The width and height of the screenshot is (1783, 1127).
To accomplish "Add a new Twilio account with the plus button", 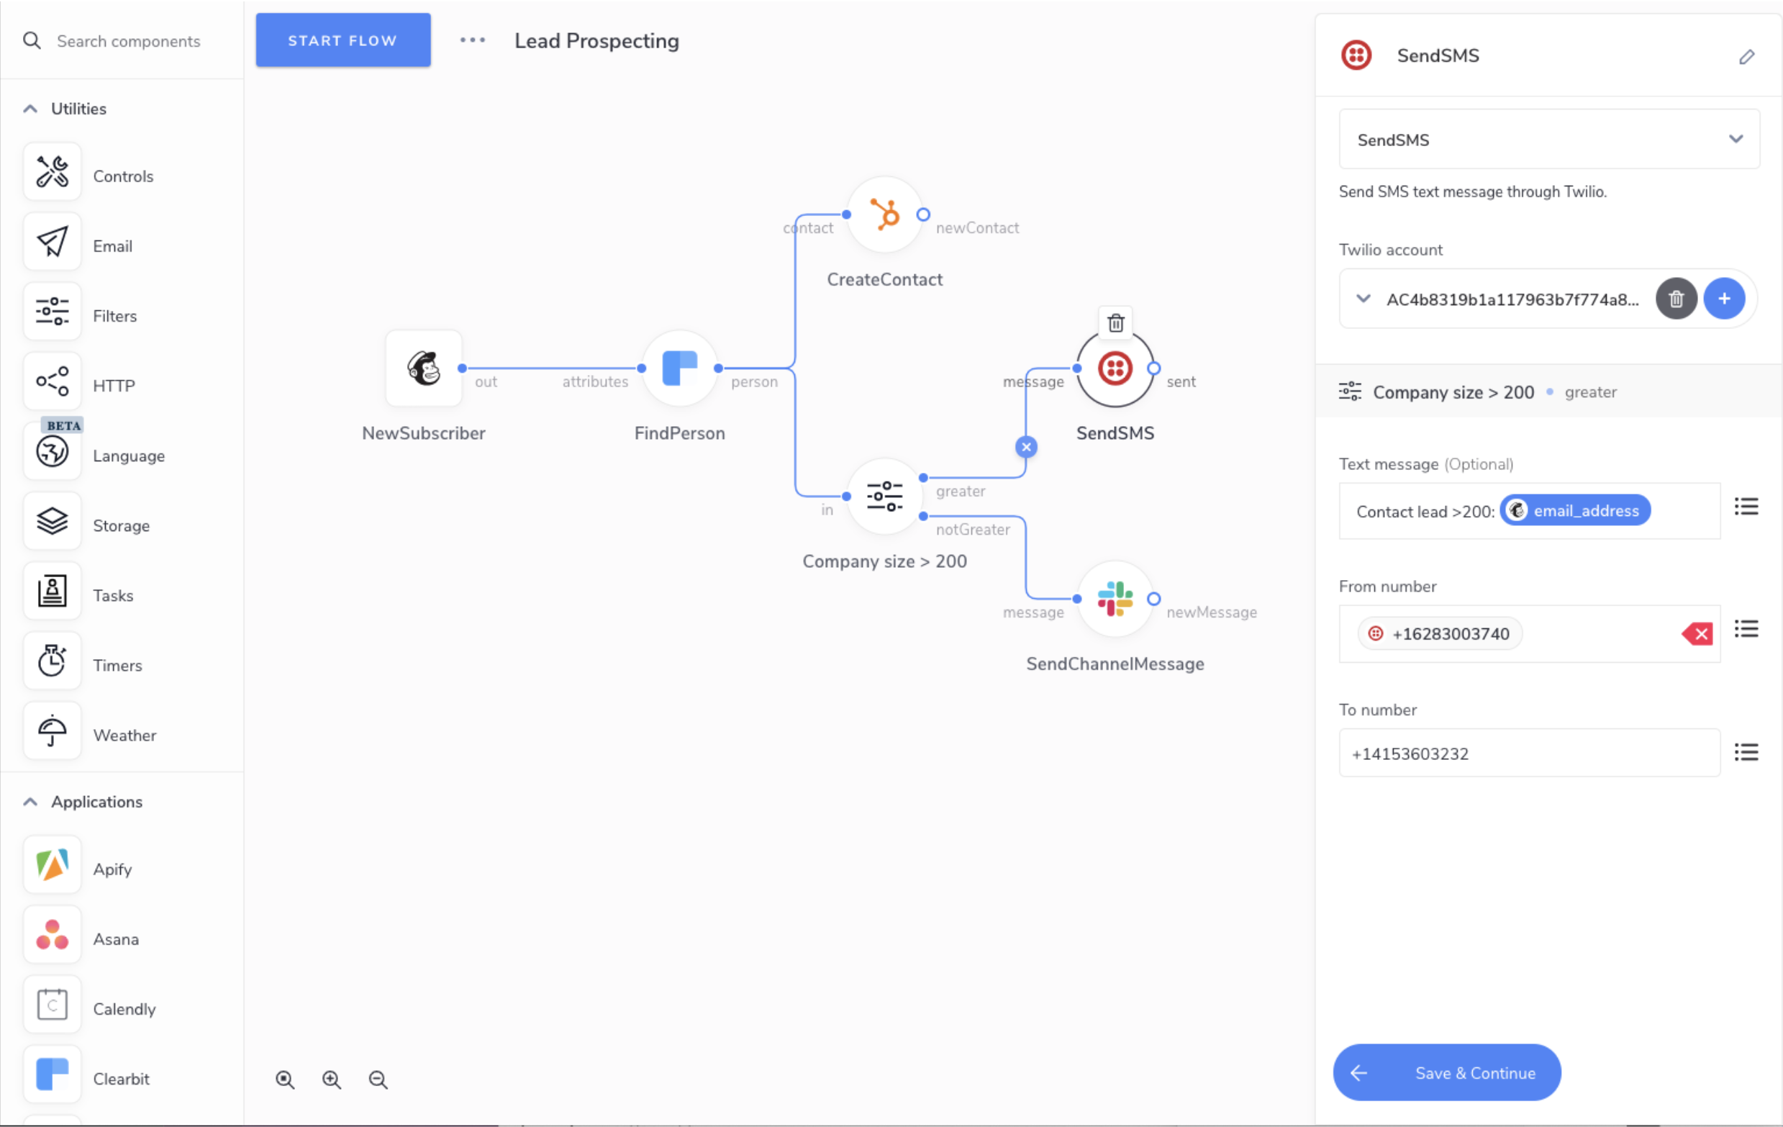I will [x=1724, y=299].
